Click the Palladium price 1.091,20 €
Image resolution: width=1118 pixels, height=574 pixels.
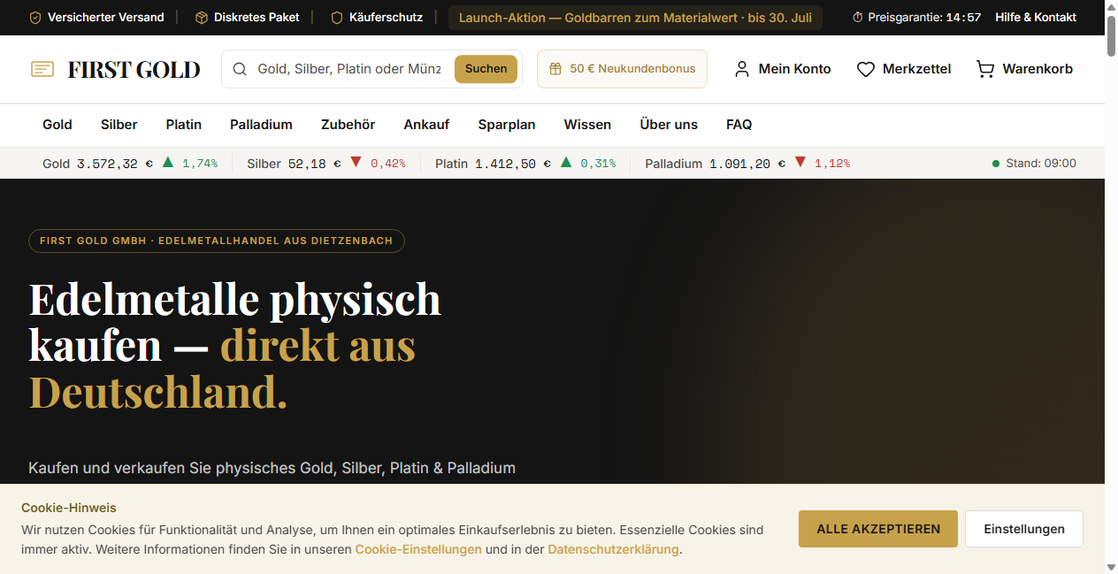(x=747, y=164)
